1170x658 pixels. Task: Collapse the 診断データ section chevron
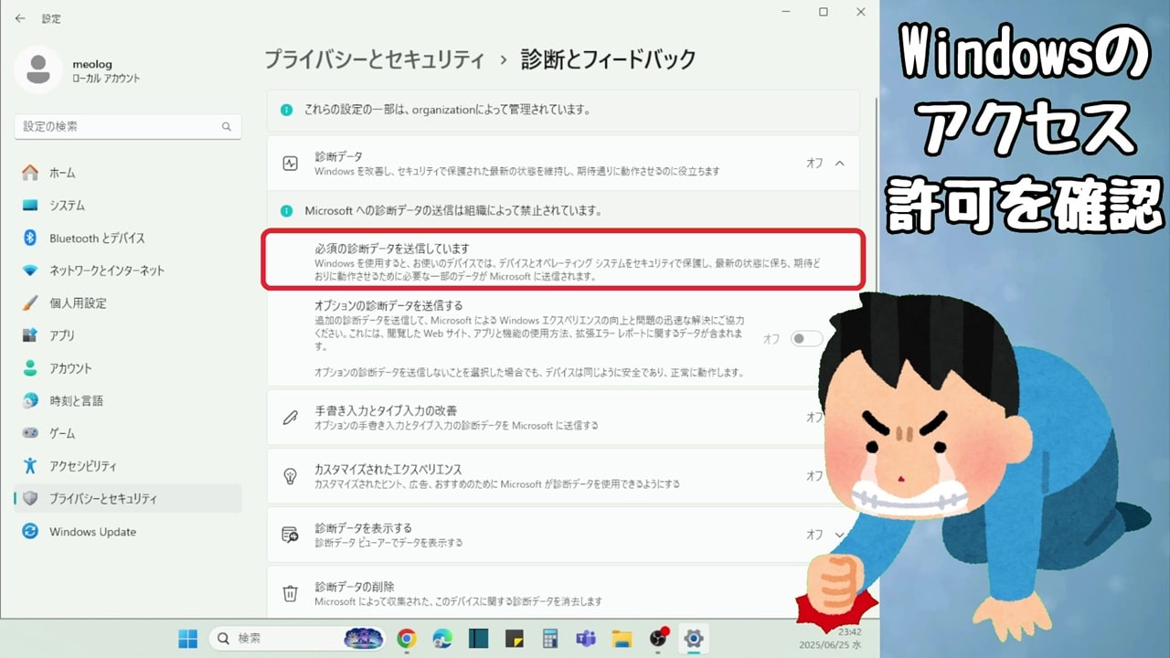[840, 164]
